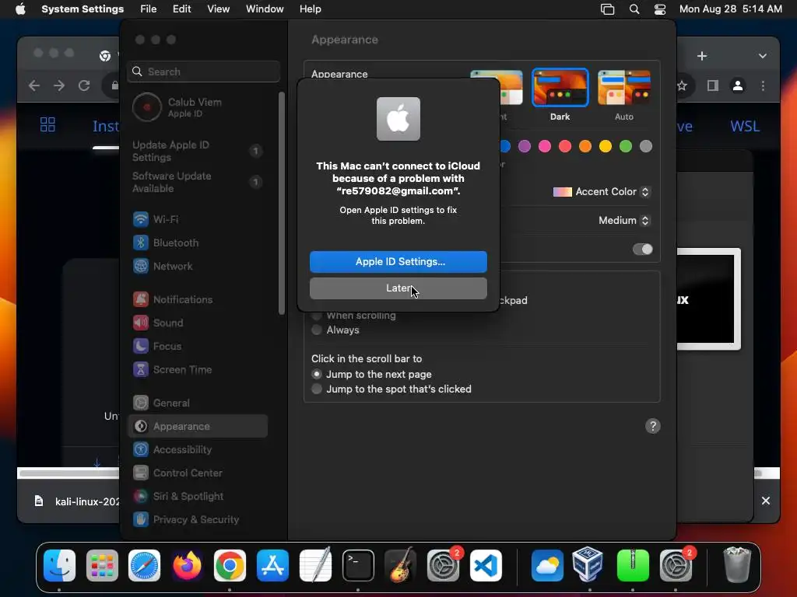Viewport: 797px width, 597px height.
Task: Launch Safari from the dock
Action: (144, 566)
